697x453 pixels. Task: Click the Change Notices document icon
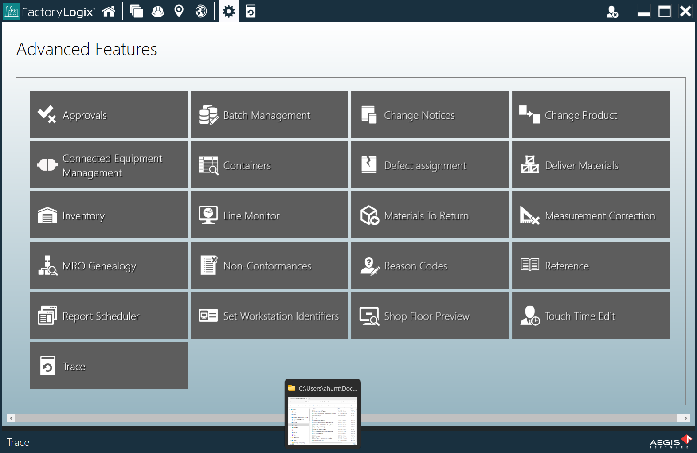(369, 115)
